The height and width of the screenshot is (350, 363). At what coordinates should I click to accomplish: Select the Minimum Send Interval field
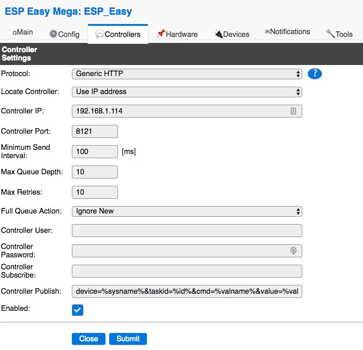click(x=95, y=152)
